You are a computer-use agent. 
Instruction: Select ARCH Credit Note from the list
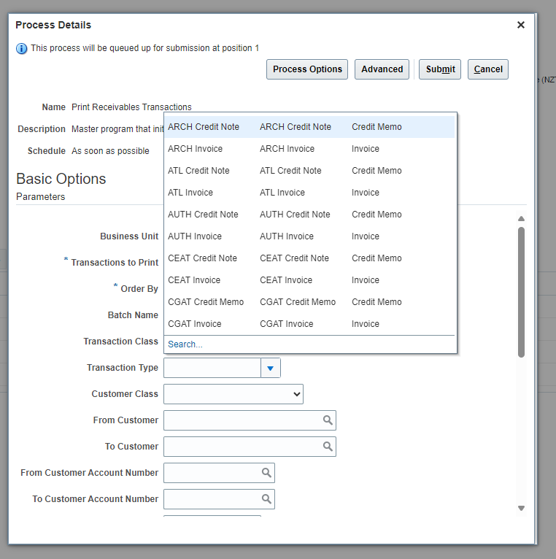coord(309,127)
